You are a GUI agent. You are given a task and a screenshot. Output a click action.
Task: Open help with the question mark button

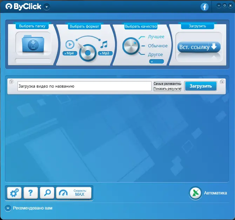click(31, 193)
